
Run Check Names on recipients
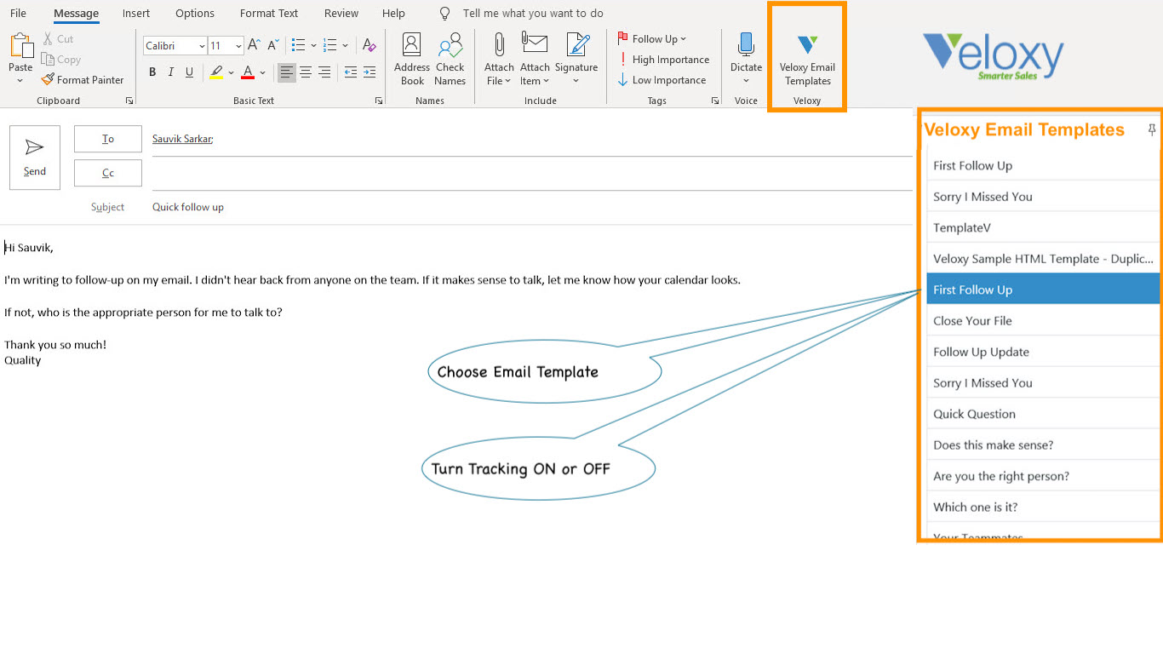[450, 60]
